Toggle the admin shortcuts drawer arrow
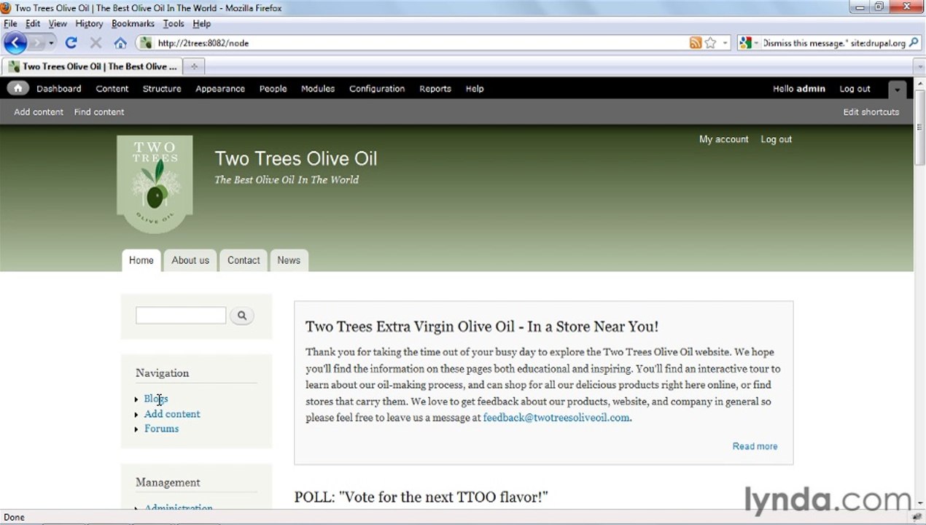 click(x=898, y=90)
